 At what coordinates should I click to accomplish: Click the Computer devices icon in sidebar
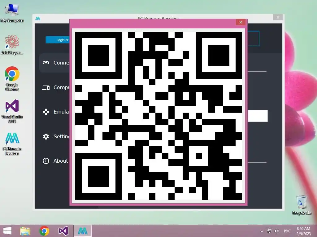pos(46,87)
